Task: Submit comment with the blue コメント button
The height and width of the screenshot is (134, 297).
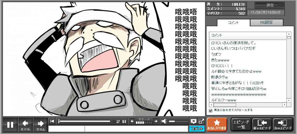Action: [x=197, y=129]
